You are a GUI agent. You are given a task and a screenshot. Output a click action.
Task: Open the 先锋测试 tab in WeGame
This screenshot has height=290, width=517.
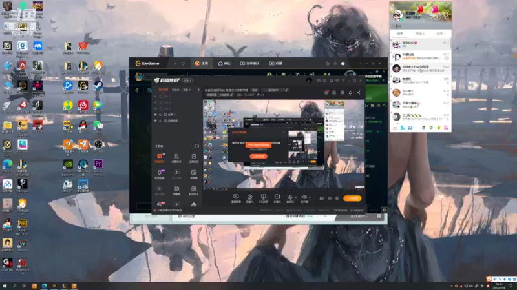(249, 63)
